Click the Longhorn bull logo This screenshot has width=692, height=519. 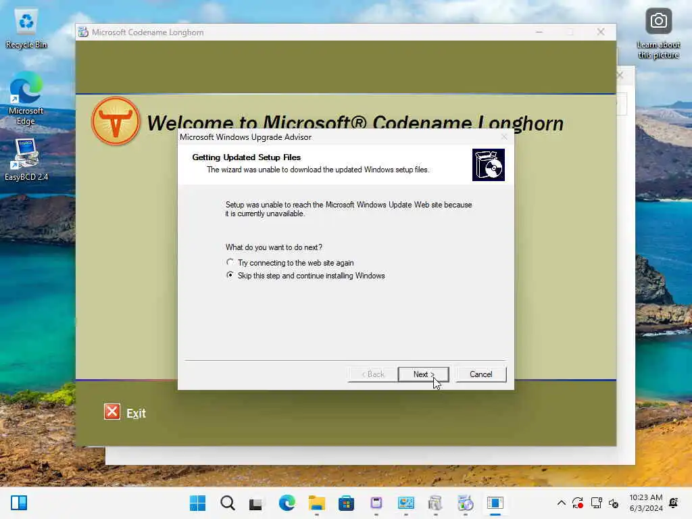tap(116, 121)
